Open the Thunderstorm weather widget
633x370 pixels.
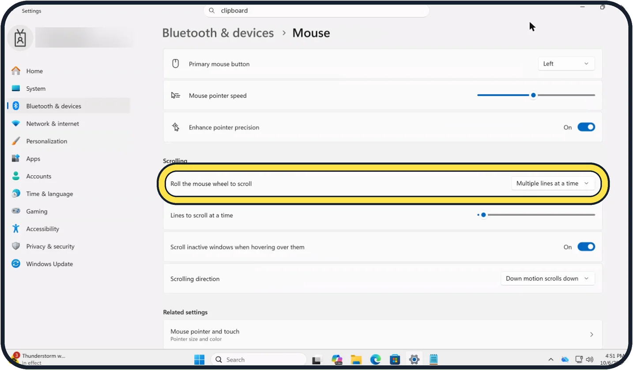point(39,359)
